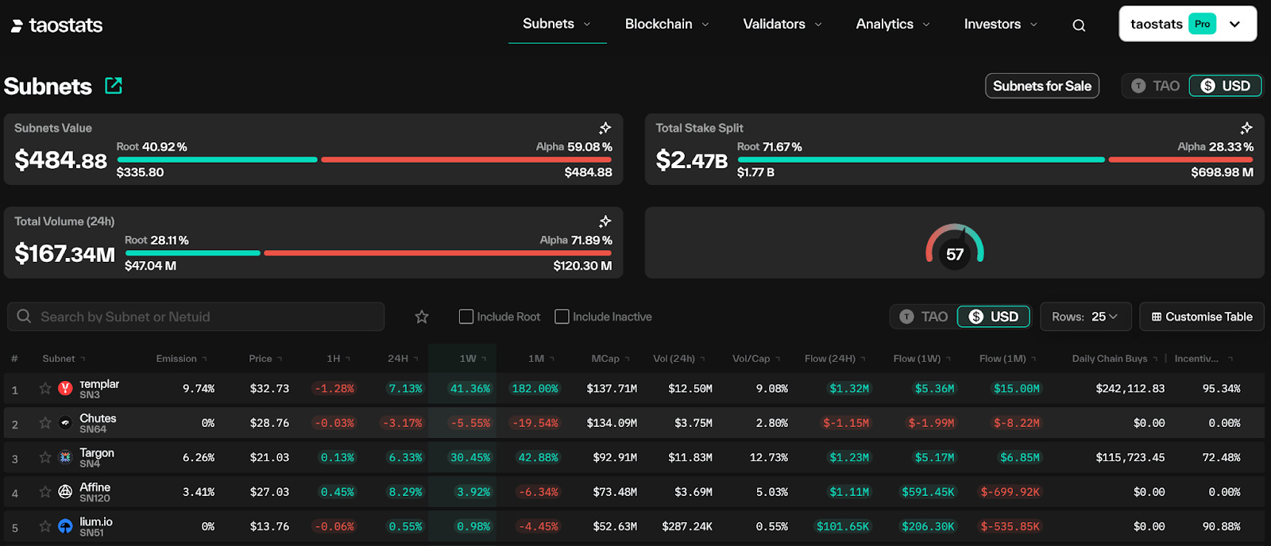Favorite the lium.io subnet star
This screenshot has height=546, width=1271.
pyautogui.click(x=45, y=526)
